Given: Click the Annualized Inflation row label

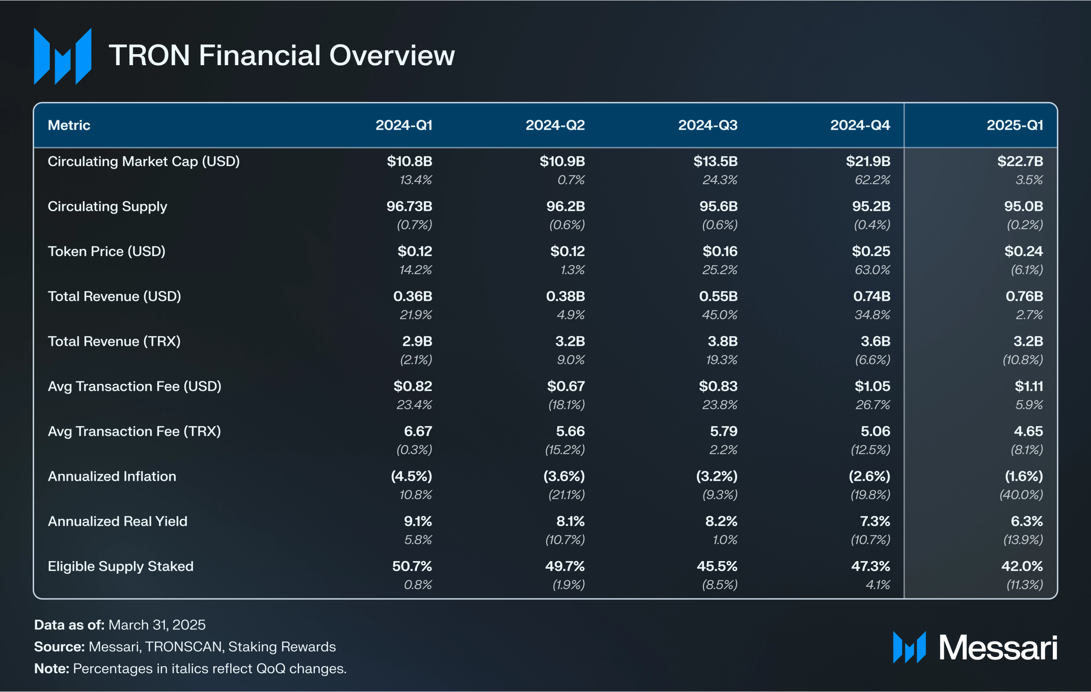Looking at the screenshot, I should tap(112, 477).
